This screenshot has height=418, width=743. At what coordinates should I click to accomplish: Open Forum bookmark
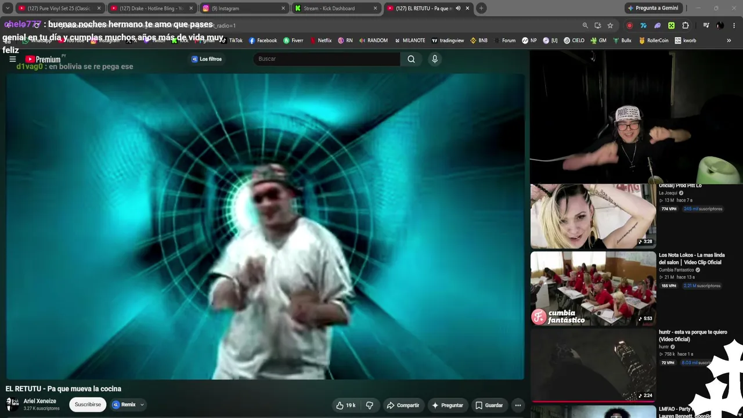[x=504, y=41]
